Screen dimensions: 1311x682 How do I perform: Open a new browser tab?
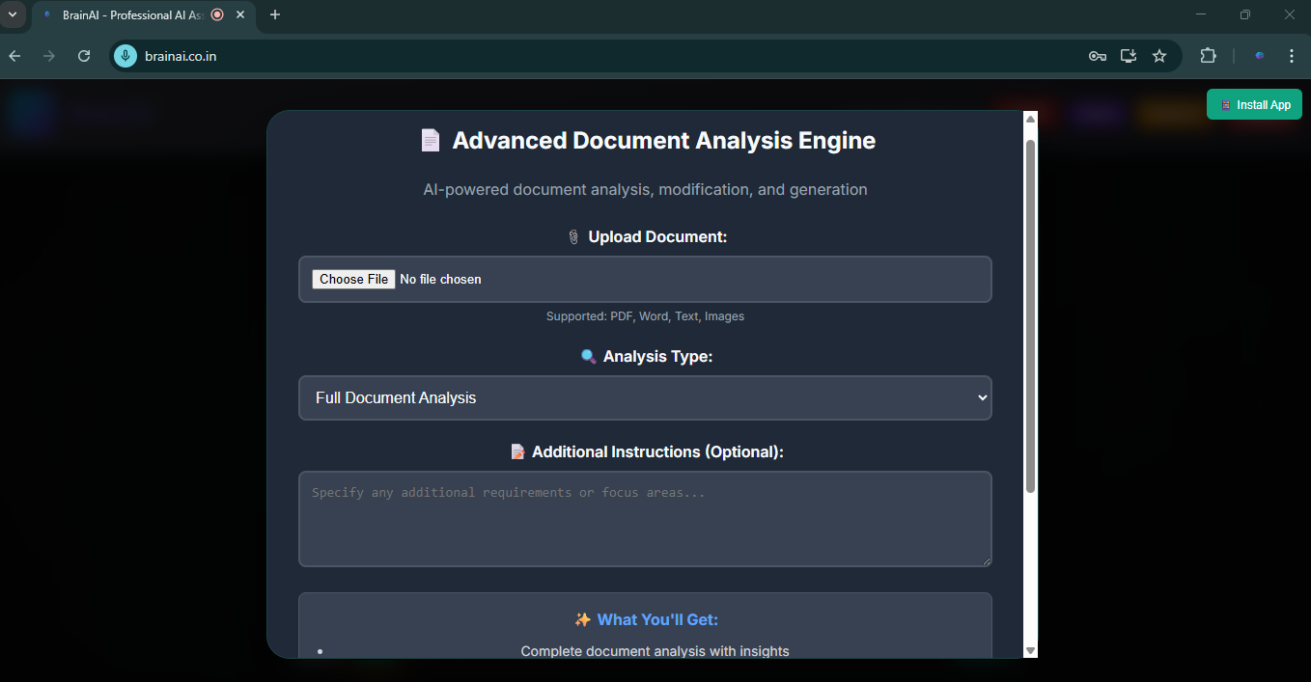tap(275, 14)
